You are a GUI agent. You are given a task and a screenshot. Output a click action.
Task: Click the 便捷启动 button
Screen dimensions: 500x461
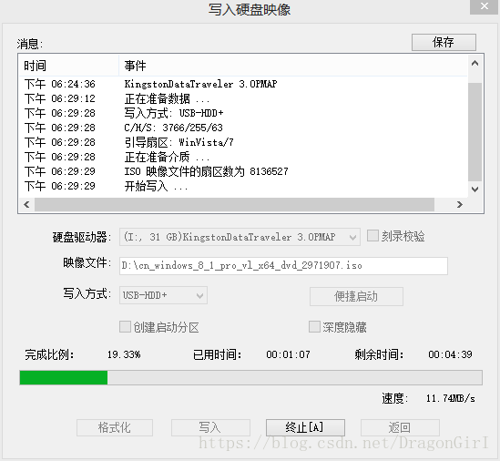[356, 296]
